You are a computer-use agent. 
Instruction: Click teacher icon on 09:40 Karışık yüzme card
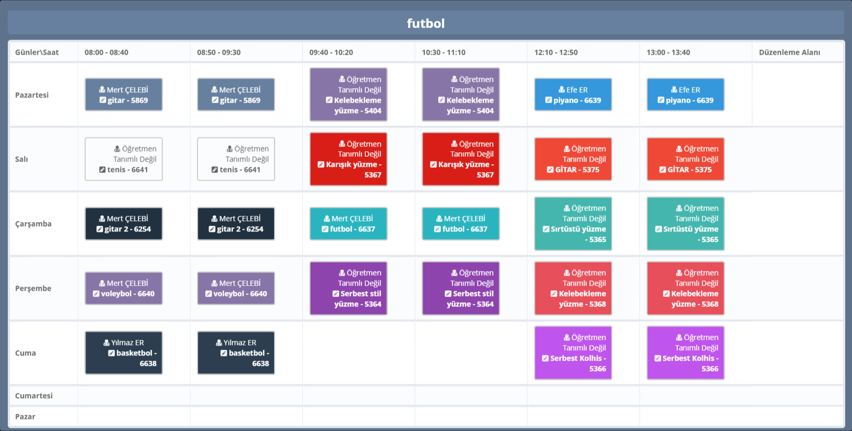[342, 144]
